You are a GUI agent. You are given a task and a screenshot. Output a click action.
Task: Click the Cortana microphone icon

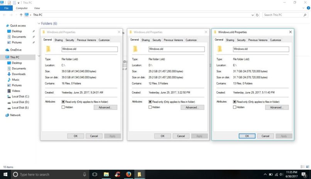pos(85,174)
